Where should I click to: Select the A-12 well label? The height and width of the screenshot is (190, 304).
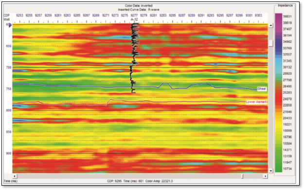coord(134,19)
